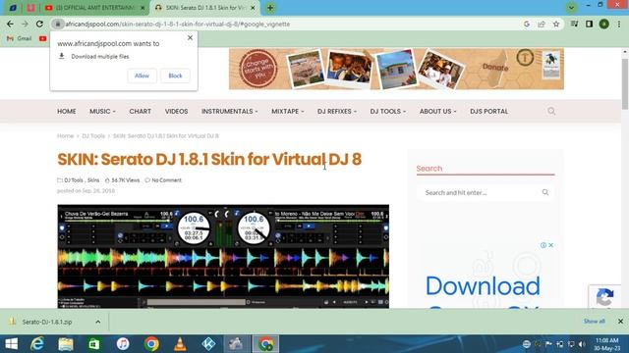
Task: Open iTunes from the taskbar
Action: pyautogui.click(x=123, y=344)
